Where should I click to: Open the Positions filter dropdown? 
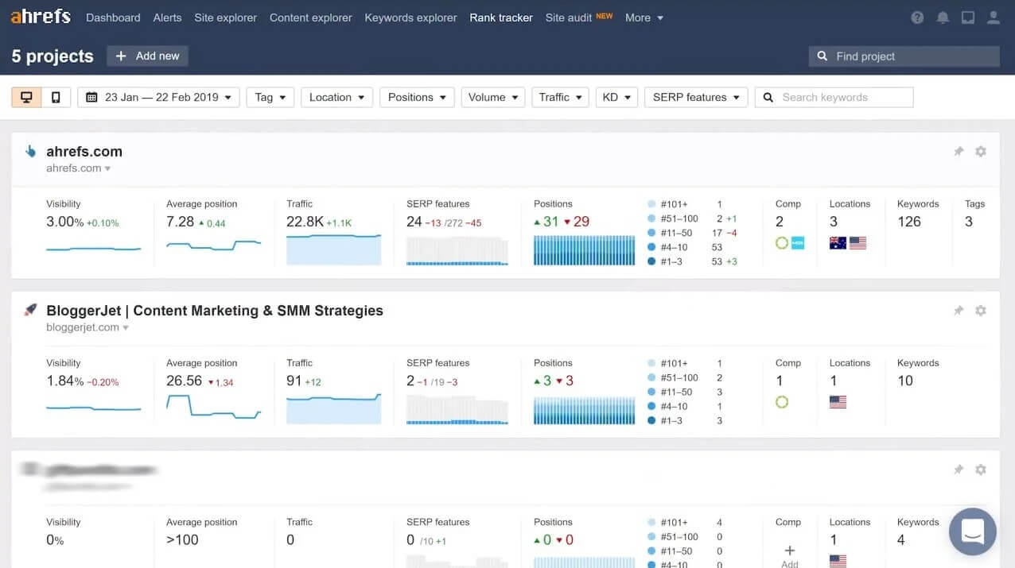417,97
